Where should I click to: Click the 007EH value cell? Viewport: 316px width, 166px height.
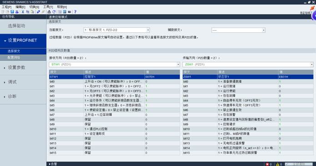(162, 77)
